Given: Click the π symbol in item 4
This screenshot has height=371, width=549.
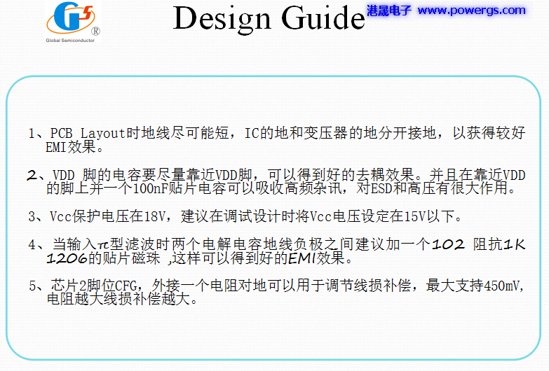Looking at the screenshot, I should coord(103,245).
